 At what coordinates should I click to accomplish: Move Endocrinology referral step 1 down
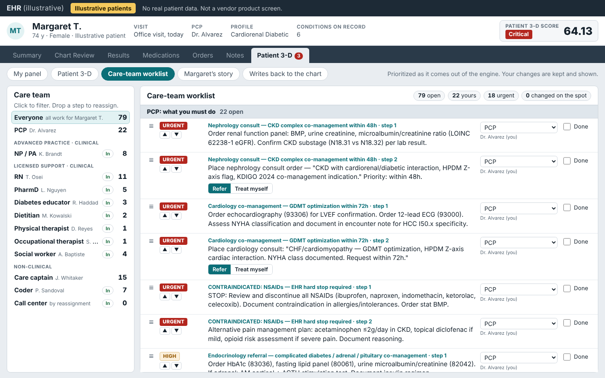177,366
